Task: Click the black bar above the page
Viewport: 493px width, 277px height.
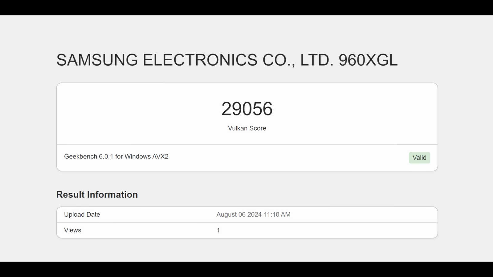Action: [x=246, y=7]
